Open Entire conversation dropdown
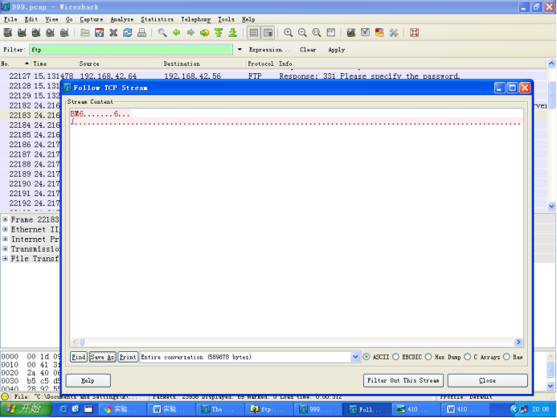The height and width of the screenshot is (418, 557). click(x=355, y=357)
